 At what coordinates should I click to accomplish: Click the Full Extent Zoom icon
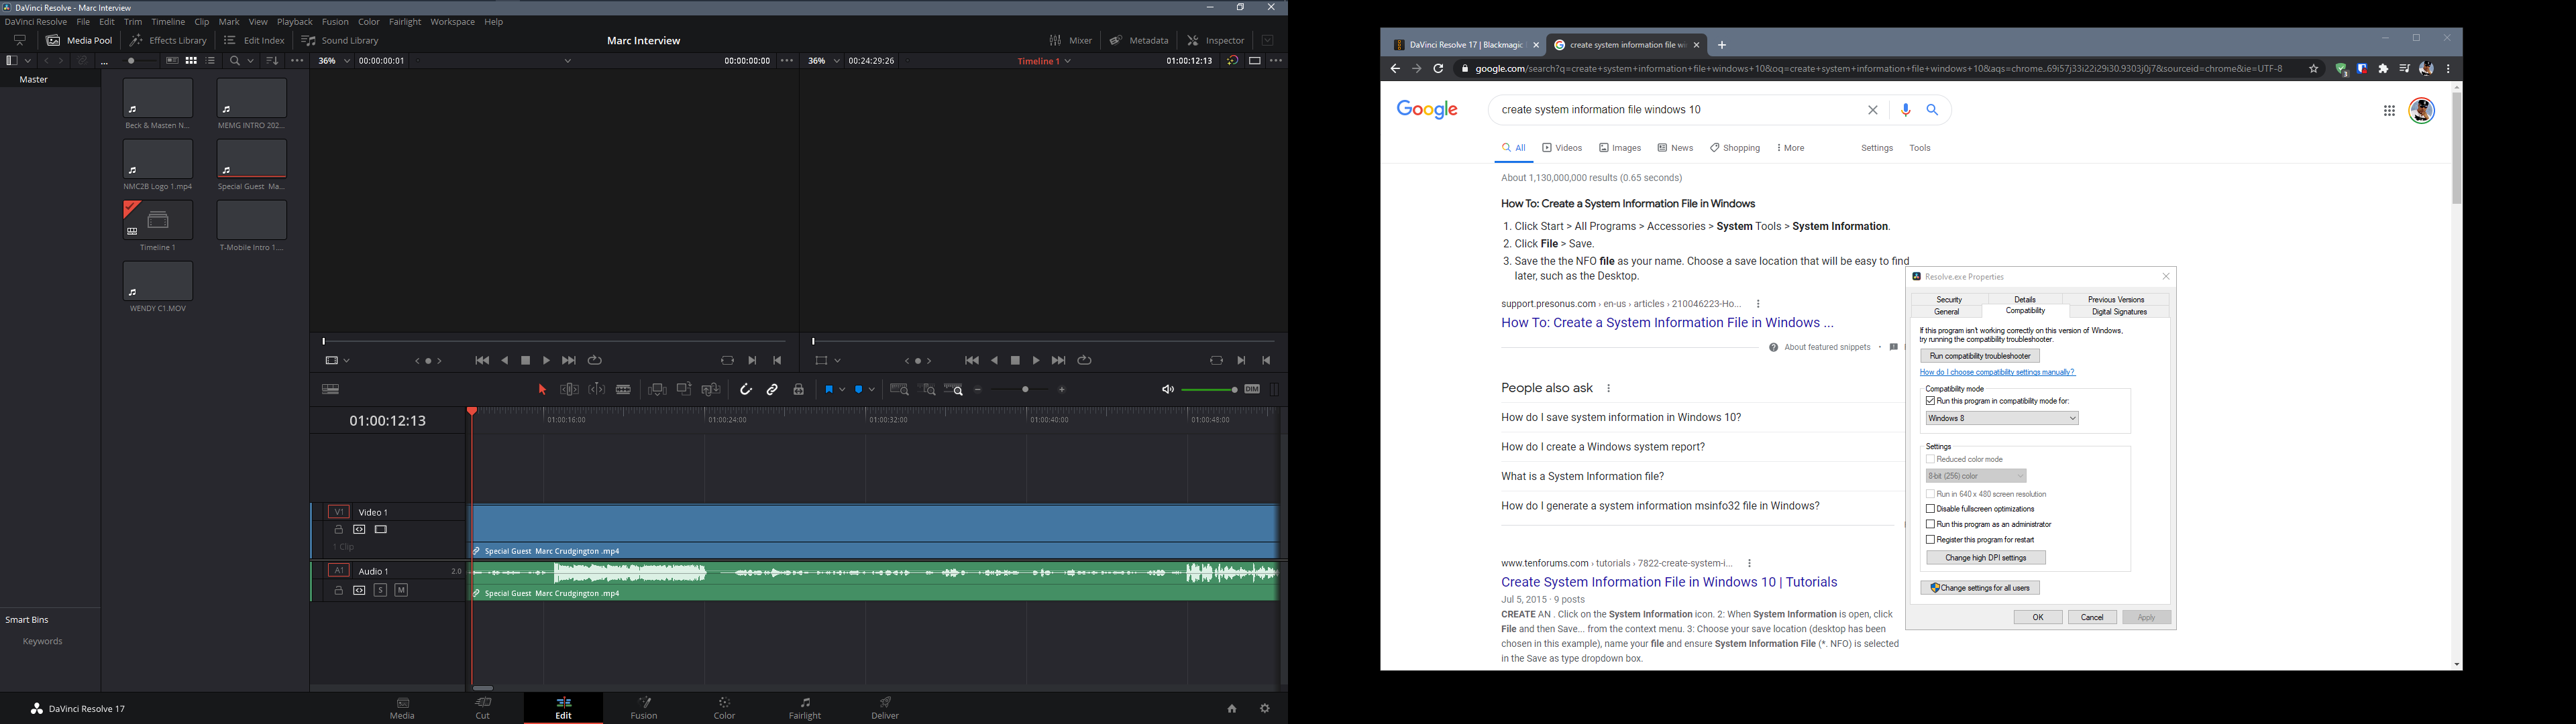click(899, 390)
